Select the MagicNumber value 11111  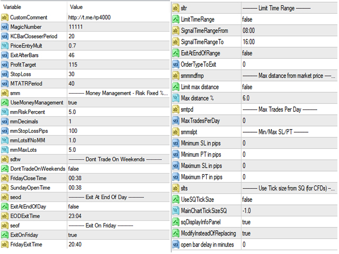click(76, 27)
